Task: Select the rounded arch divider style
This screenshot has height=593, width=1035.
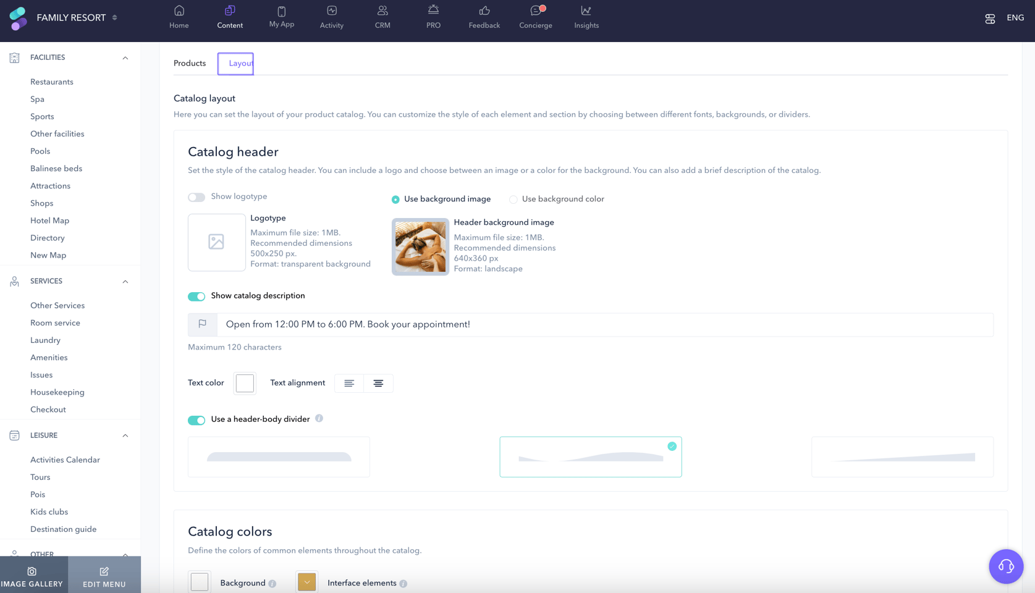Action: (x=279, y=457)
